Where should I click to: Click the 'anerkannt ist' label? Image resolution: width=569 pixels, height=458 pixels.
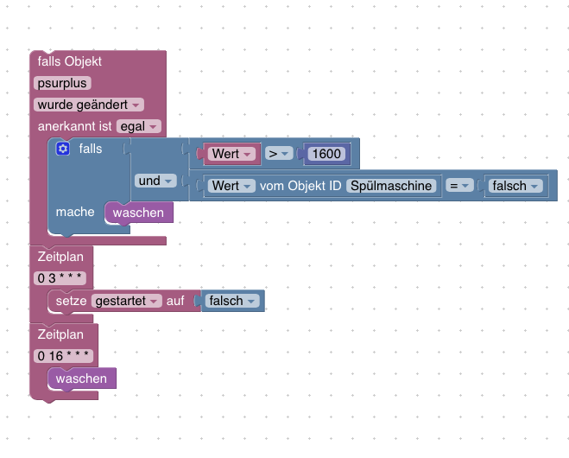(75, 126)
